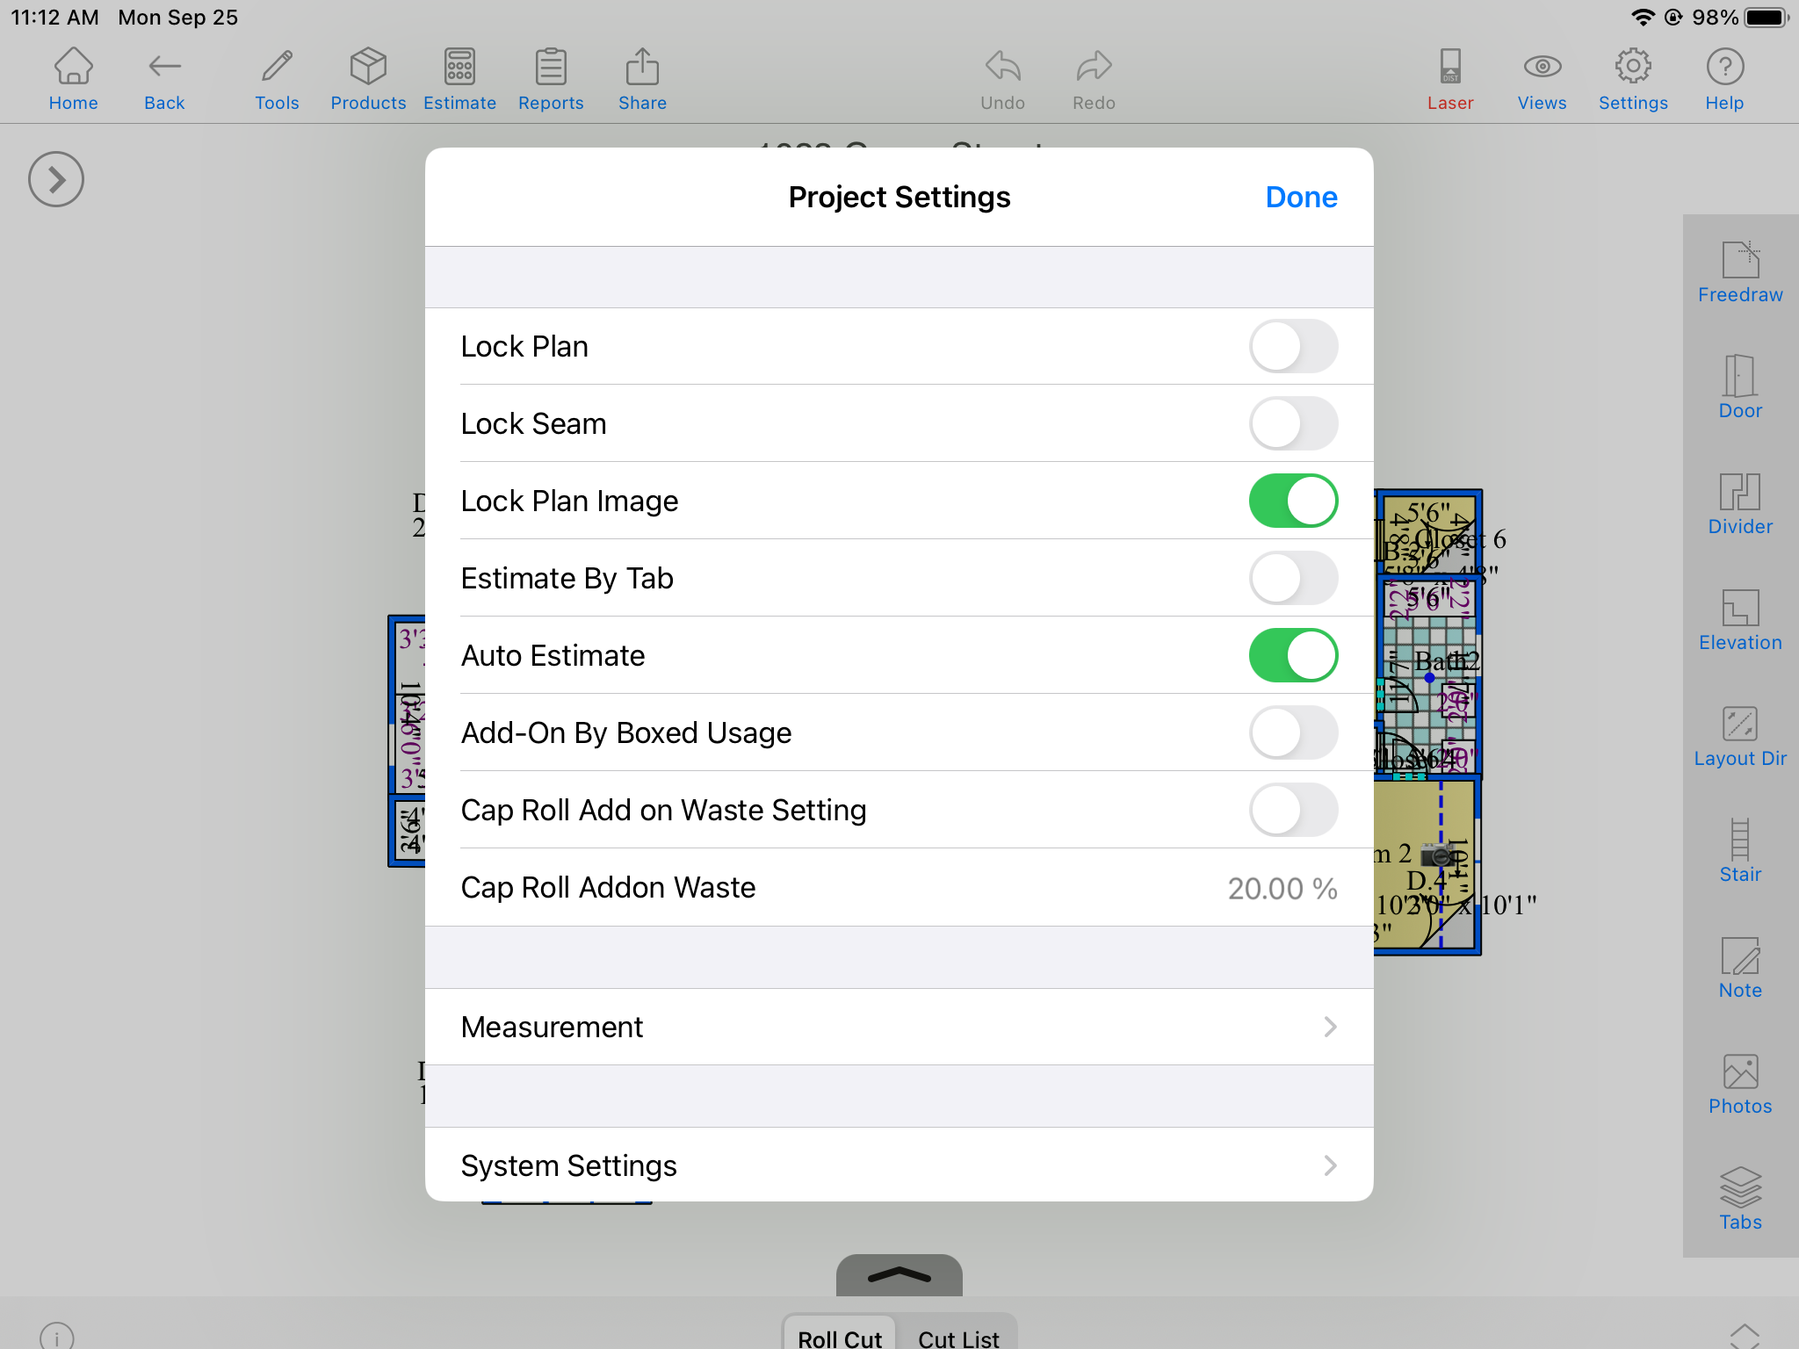Expand the System Settings section
Viewport: 1799px width, 1349px height.
pos(898,1166)
